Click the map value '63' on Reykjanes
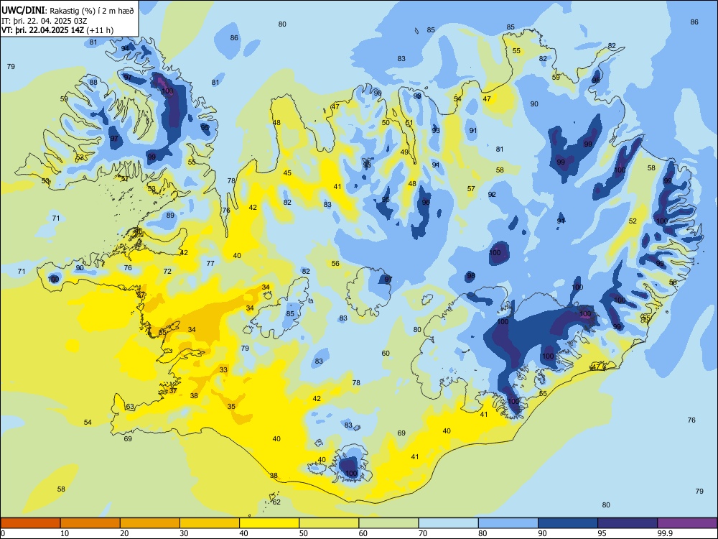Viewport: 718px width, 539px height. (x=130, y=407)
